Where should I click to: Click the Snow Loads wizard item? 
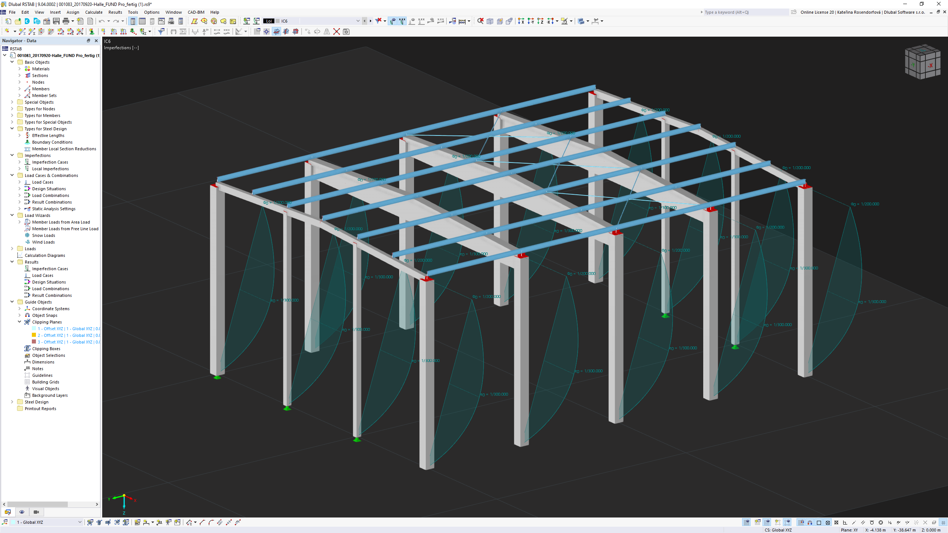pos(44,235)
